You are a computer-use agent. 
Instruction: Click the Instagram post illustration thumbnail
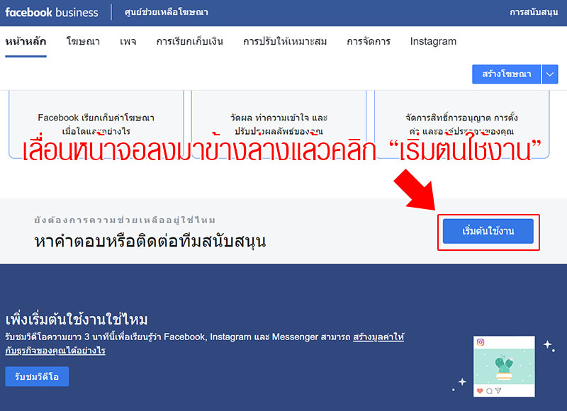pos(504,366)
